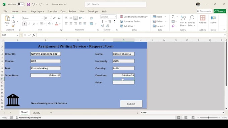Click the Fill Color bucket
This screenshot has height=128, width=228.
click(49, 24)
